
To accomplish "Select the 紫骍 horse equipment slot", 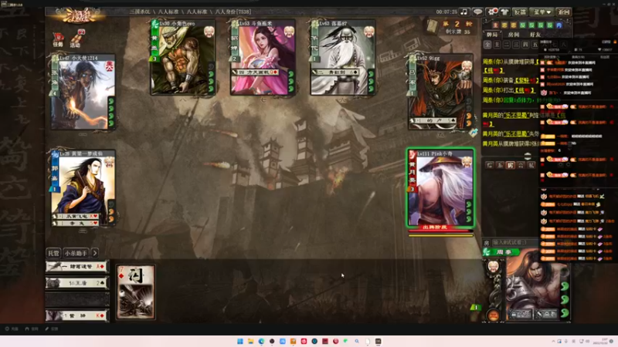I will click(x=76, y=315).
